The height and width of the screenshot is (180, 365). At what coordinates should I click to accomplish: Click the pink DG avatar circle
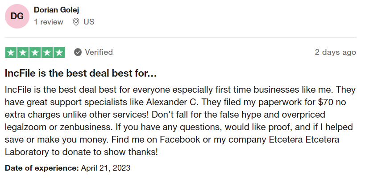(17, 16)
